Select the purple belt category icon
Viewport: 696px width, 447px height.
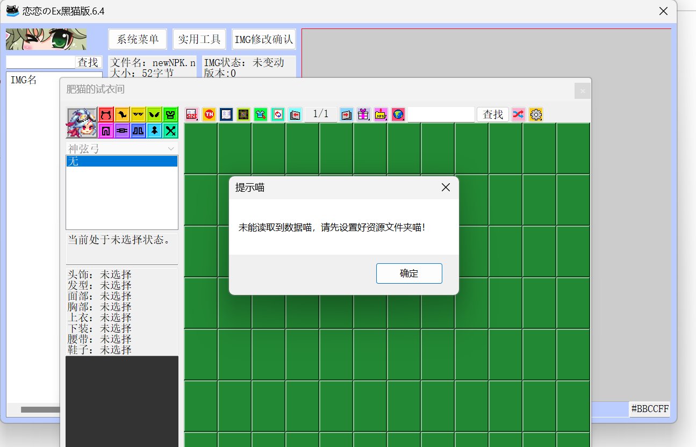point(122,130)
